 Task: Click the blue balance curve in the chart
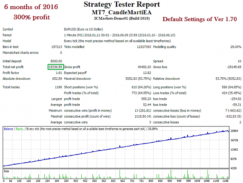[x=115, y=148]
